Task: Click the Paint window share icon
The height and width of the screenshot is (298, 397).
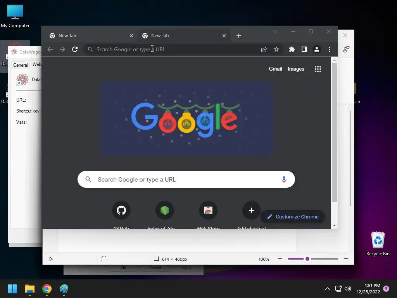Action: [x=346, y=49]
